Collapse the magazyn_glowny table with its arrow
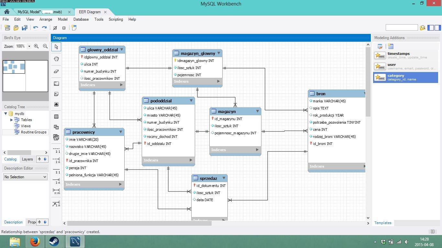This screenshot has height=248, width=442. 219,53
